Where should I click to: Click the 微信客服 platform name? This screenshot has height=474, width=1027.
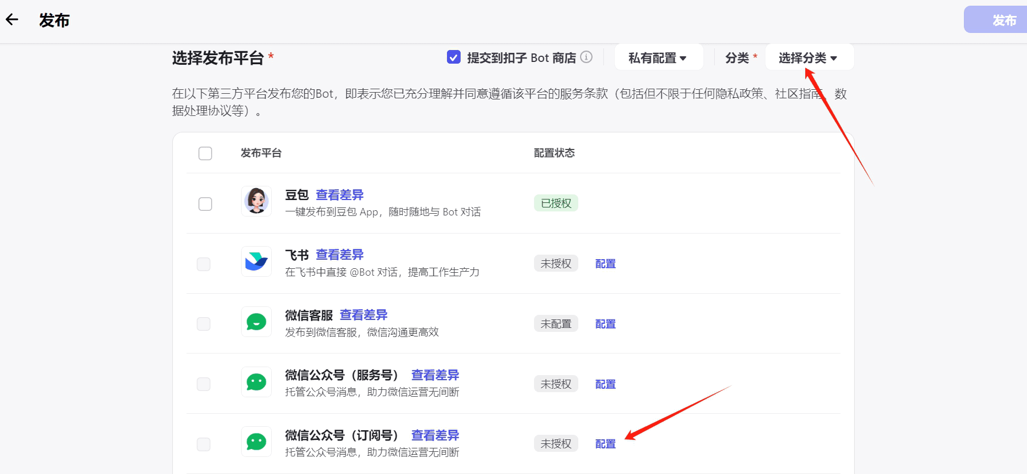pos(309,315)
